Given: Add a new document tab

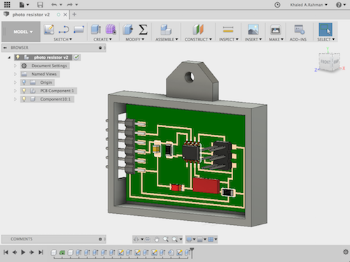Looking at the screenshot, I should tap(74, 15).
